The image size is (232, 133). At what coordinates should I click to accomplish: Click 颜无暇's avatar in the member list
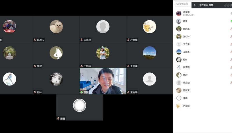click(179, 67)
